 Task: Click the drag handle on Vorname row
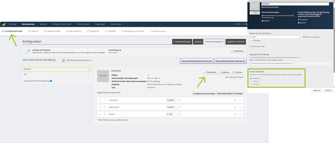[100, 100]
